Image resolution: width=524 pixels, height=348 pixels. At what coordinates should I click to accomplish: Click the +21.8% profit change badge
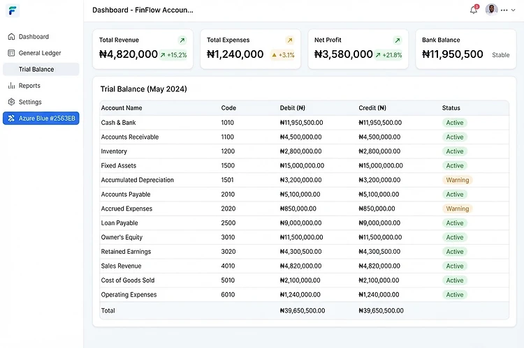(x=388, y=55)
